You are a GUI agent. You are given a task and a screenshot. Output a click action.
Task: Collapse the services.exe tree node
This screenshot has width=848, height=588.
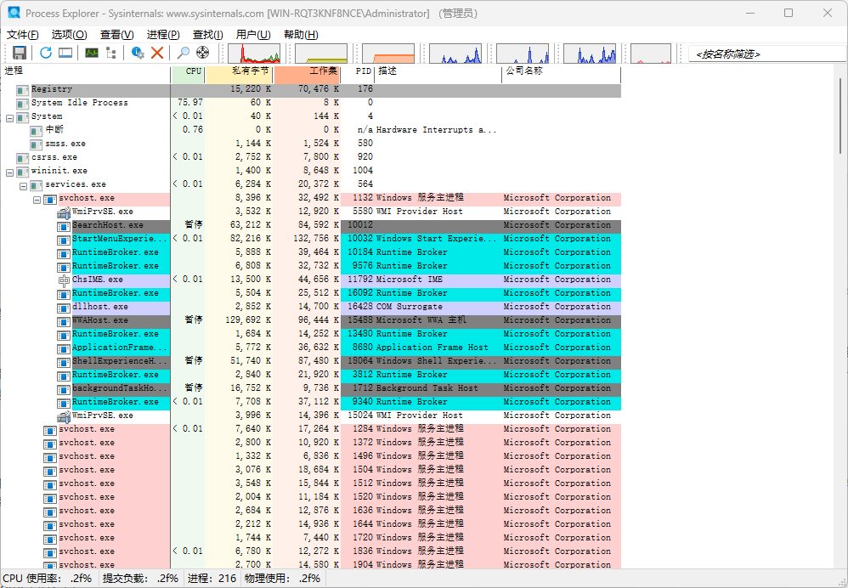[24, 184]
